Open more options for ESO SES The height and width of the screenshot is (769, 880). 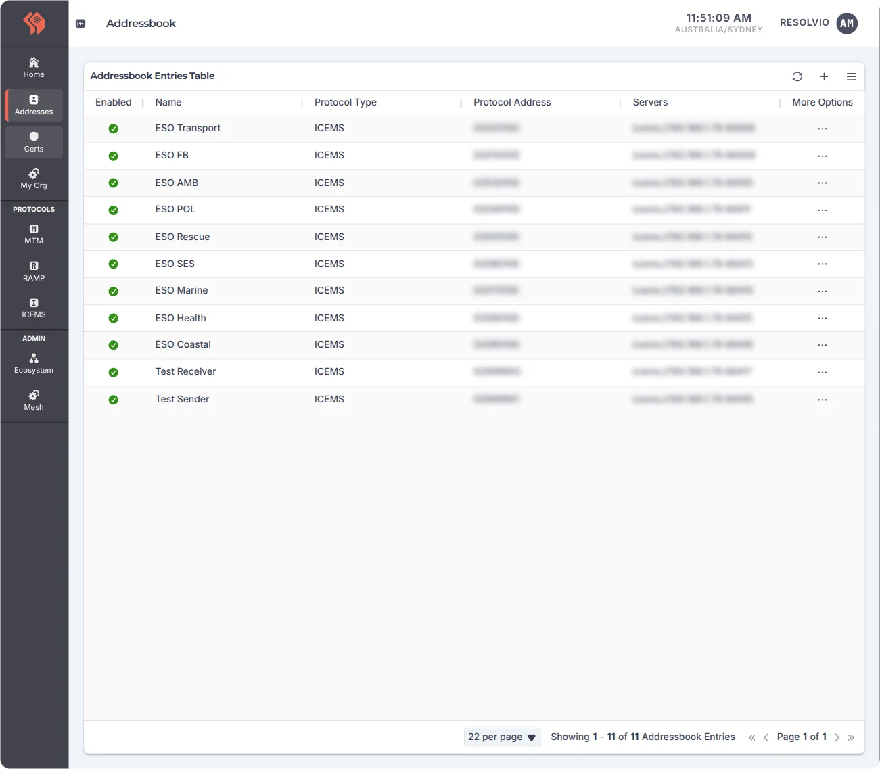pos(823,264)
